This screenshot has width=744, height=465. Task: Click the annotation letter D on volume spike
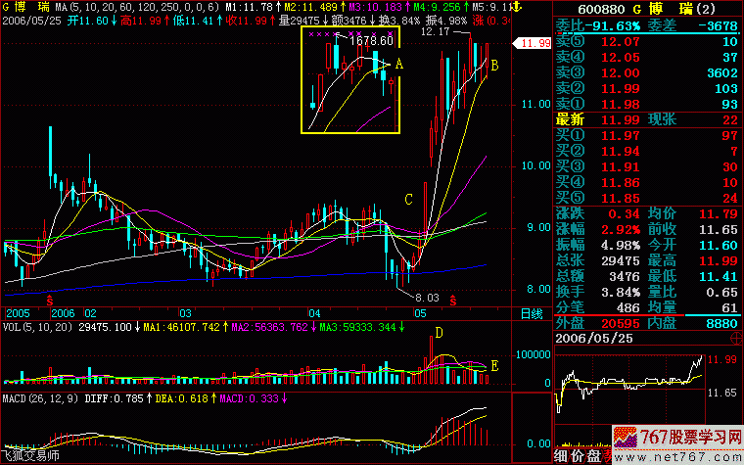[x=440, y=333]
